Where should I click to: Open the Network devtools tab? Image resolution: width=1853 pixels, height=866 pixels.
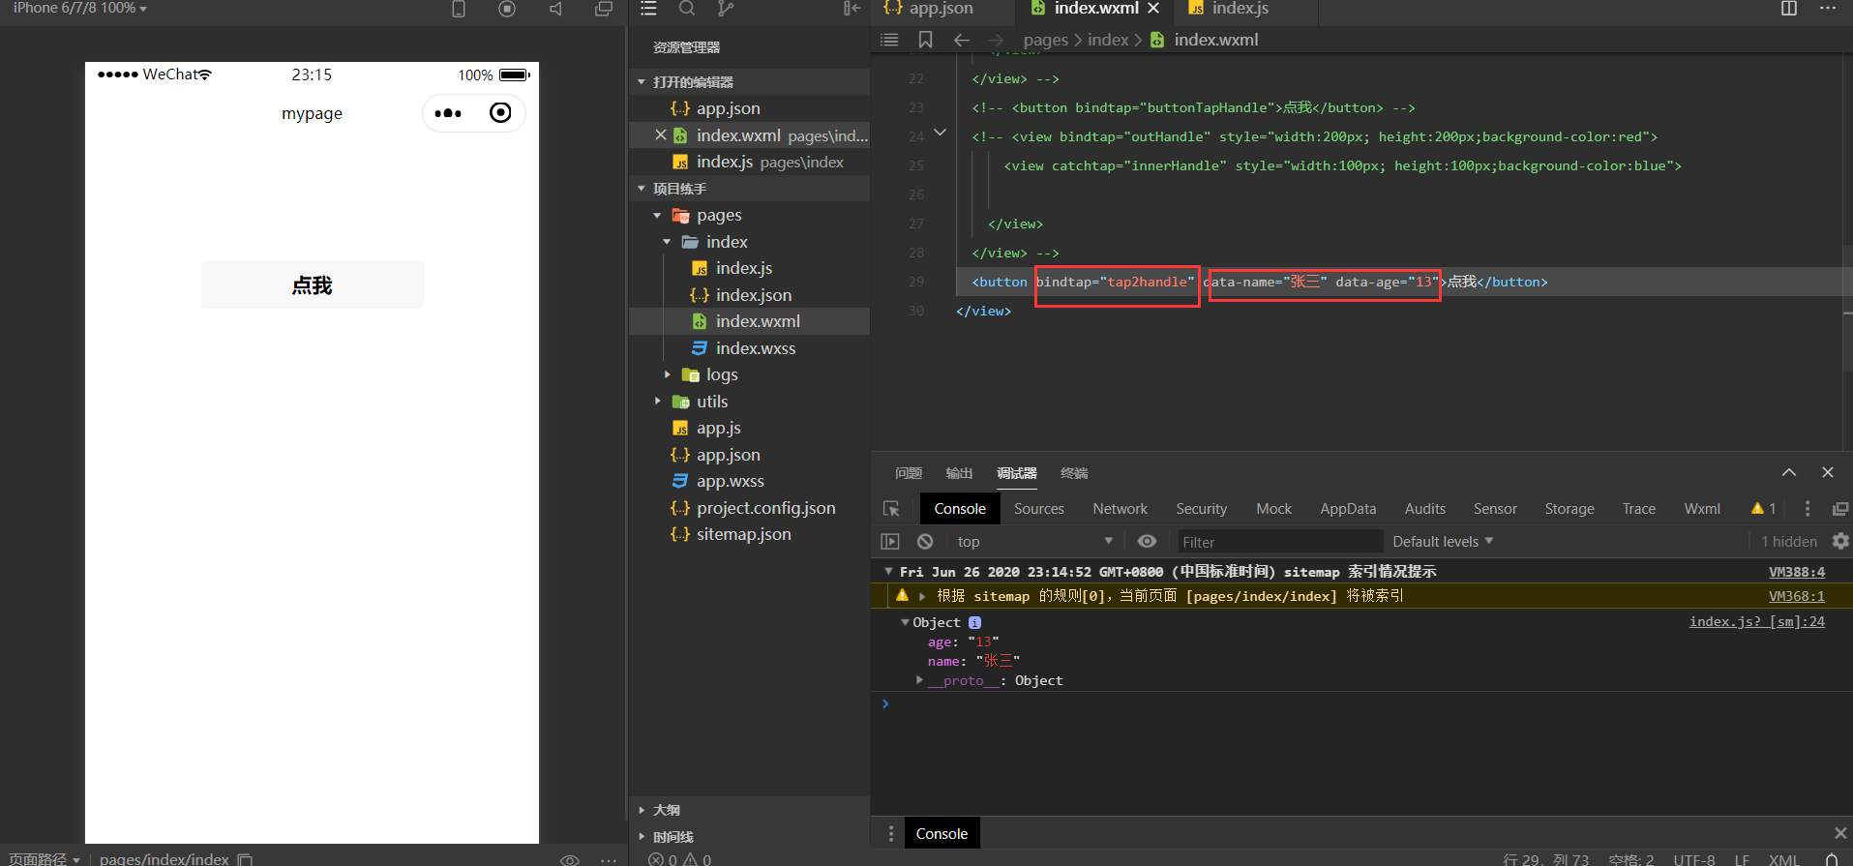tap(1120, 509)
